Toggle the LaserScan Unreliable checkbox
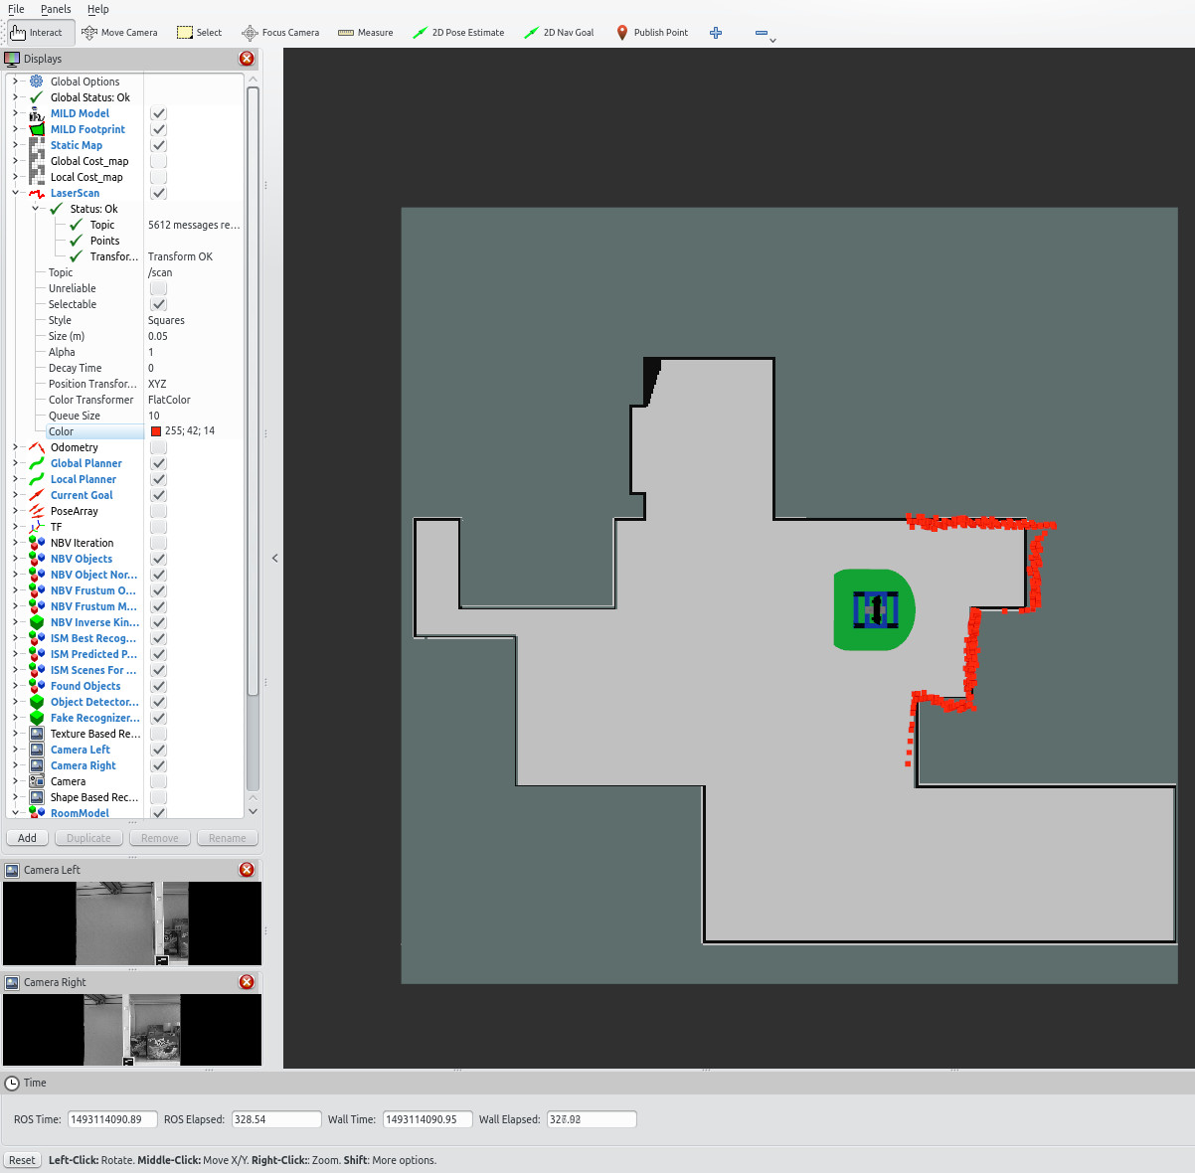This screenshot has width=1195, height=1173. 159,288
